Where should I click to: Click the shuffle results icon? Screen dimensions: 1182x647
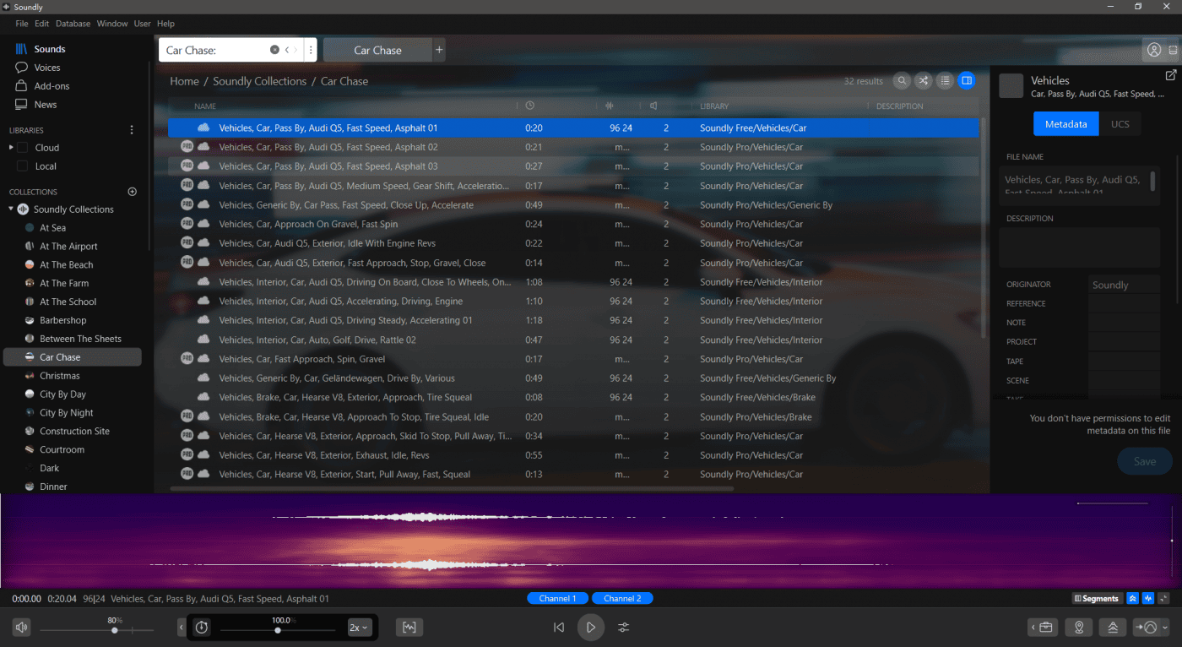pyautogui.click(x=924, y=81)
